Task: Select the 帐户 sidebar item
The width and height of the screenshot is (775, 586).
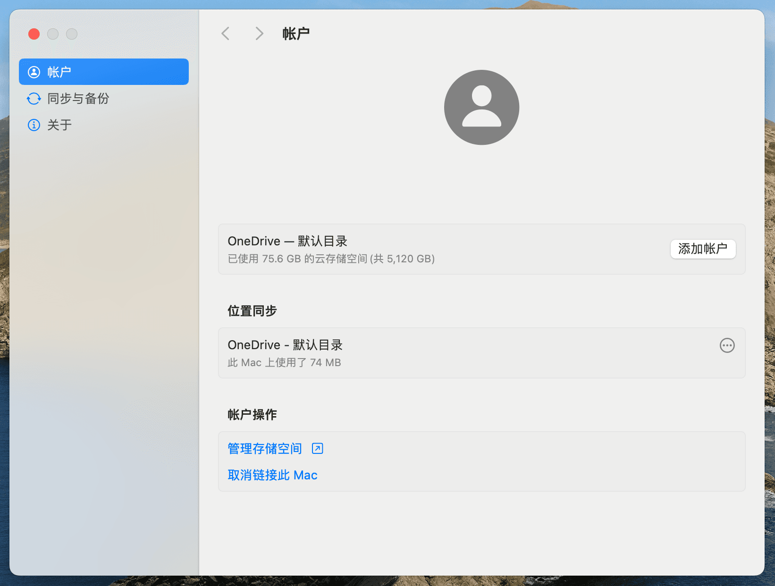Action: pyautogui.click(x=104, y=72)
